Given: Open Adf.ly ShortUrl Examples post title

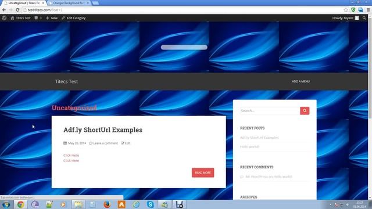Looking at the screenshot, I should click(103, 130).
